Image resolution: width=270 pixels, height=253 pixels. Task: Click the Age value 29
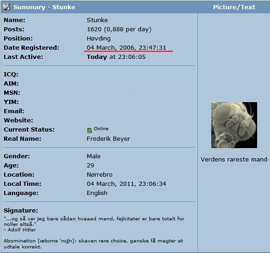[90, 166]
